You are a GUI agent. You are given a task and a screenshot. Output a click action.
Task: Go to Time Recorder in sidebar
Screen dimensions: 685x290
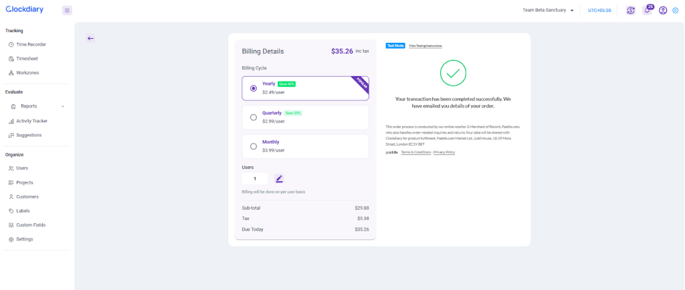click(x=31, y=44)
